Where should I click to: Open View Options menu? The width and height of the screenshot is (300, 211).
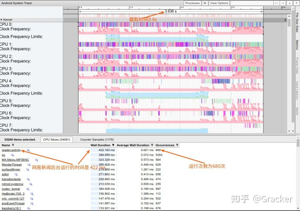219,3
